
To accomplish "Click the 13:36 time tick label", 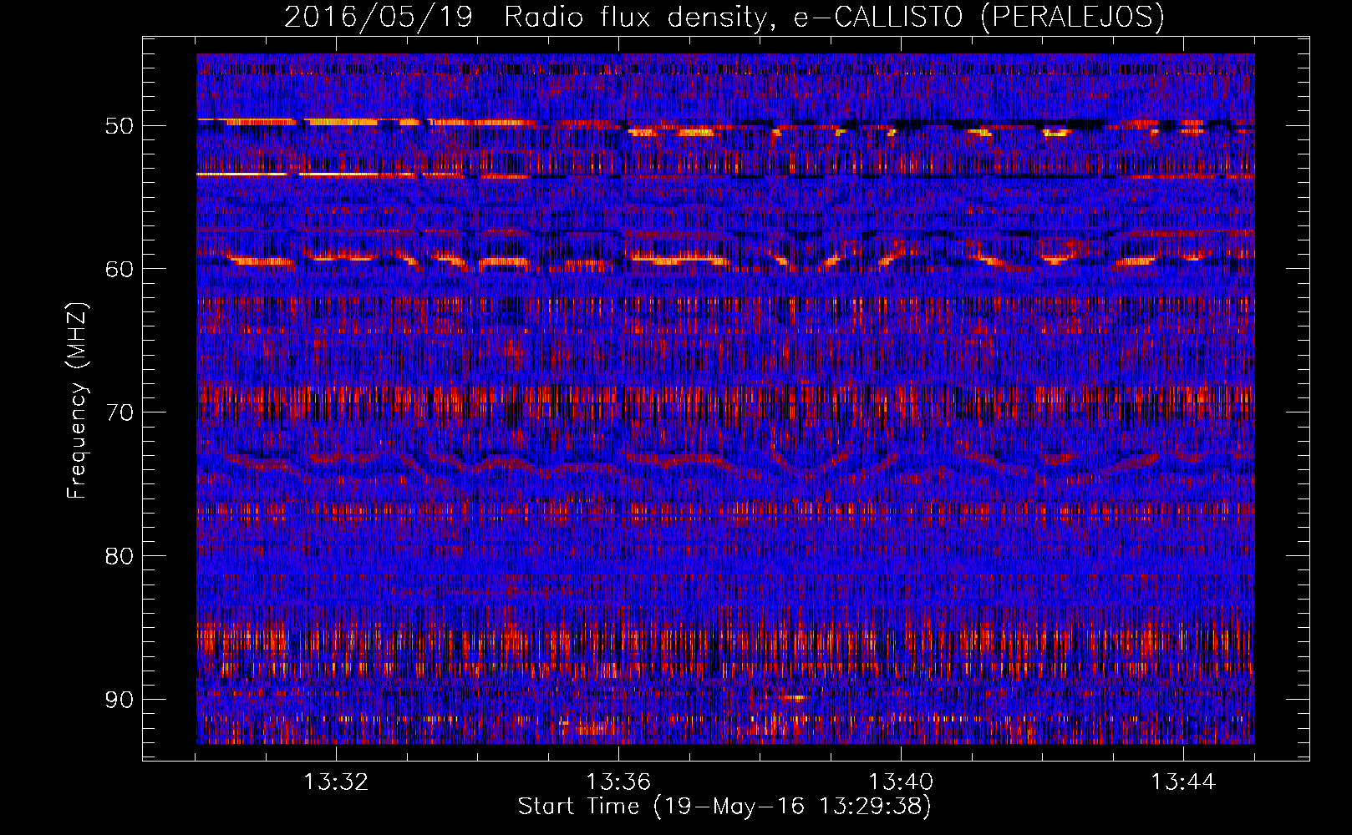I will pos(618,782).
